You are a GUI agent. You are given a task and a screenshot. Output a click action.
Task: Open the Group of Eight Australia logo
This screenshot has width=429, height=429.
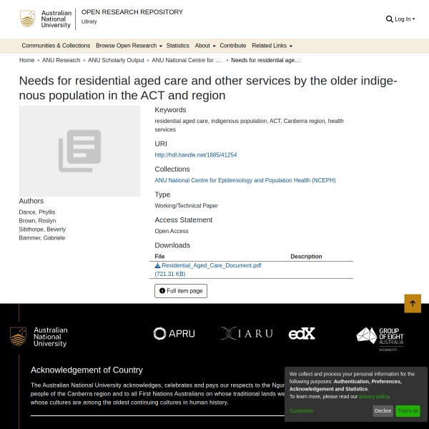(380, 338)
